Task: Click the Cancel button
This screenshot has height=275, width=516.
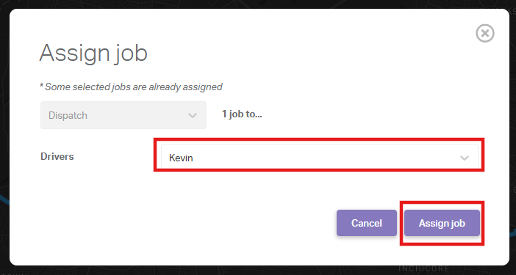Action: (367, 223)
